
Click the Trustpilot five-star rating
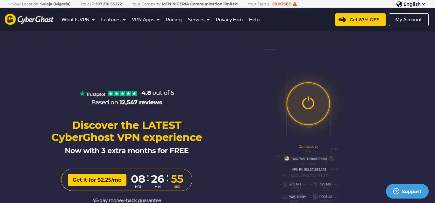pyautogui.click(x=123, y=94)
